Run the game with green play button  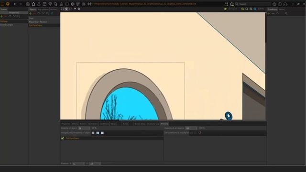click(x=226, y=9)
